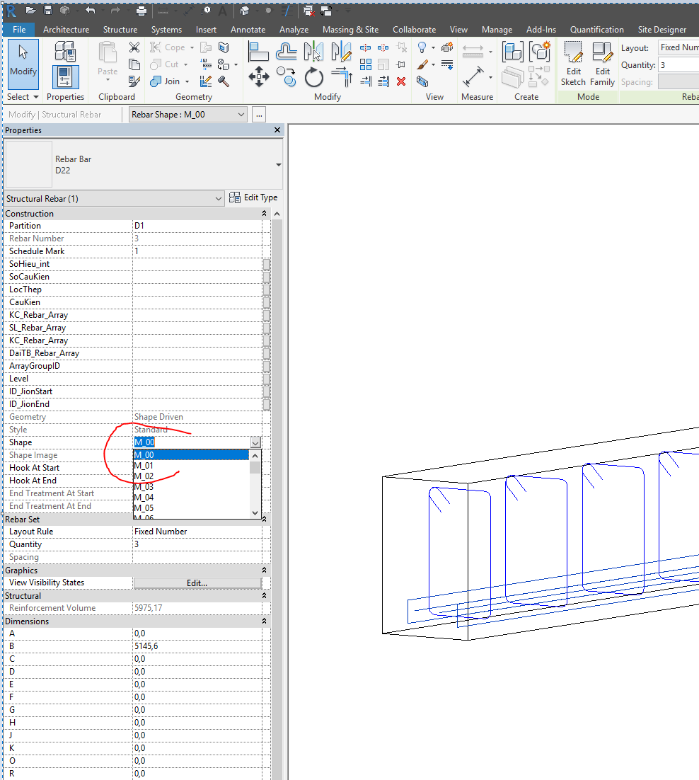This screenshot has width=699, height=780.
Task: Open the Rebar Shape dropdown in options bar
Action: pyautogui.click(x=188, y=115)
